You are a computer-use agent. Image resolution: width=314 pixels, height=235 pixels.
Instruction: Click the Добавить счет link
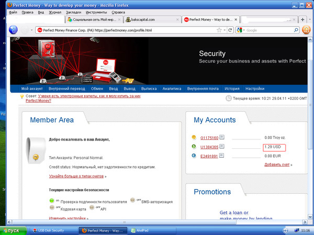click(x=277, y=164)
